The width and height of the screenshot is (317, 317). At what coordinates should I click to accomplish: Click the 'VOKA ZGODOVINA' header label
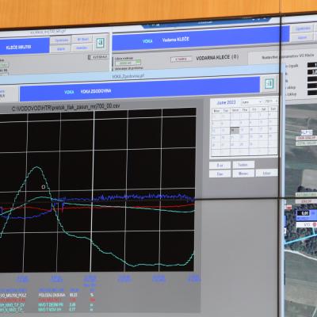pyautogui.click(x=96, y=91)
